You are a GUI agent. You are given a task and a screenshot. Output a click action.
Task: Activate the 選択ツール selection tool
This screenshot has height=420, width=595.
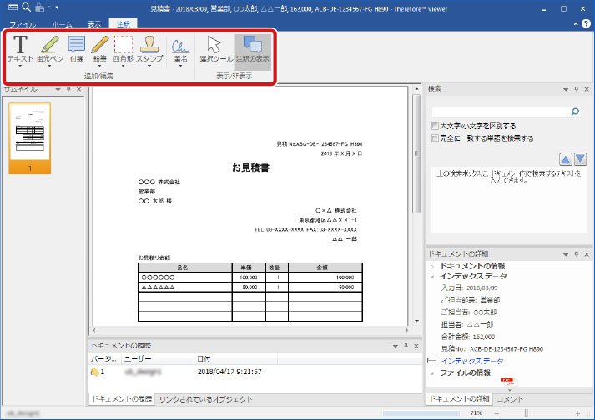pyautogui.click(x=215, y=48)
